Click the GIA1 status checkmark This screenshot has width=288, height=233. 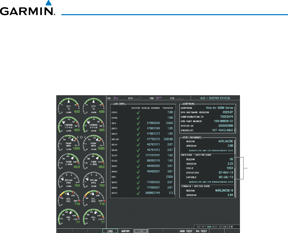(138, 155)
